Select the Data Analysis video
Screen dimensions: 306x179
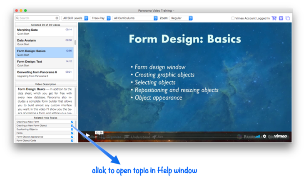(45, 42)
